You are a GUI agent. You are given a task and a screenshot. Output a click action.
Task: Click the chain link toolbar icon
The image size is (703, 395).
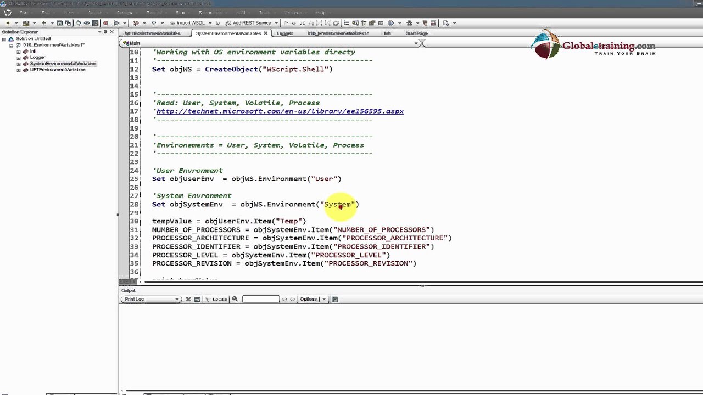click(87, 23)
